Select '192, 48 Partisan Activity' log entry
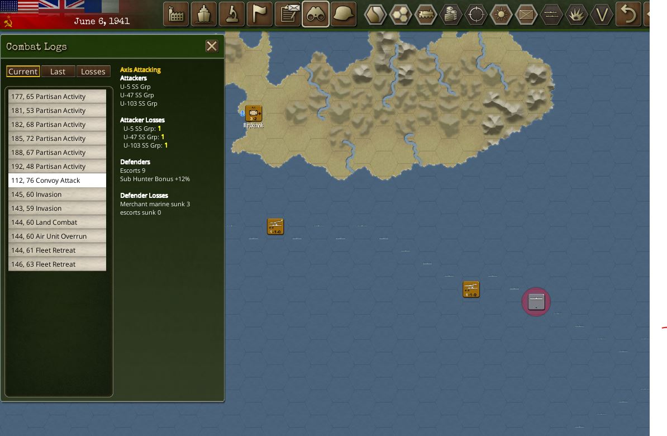 click(57, 167)
